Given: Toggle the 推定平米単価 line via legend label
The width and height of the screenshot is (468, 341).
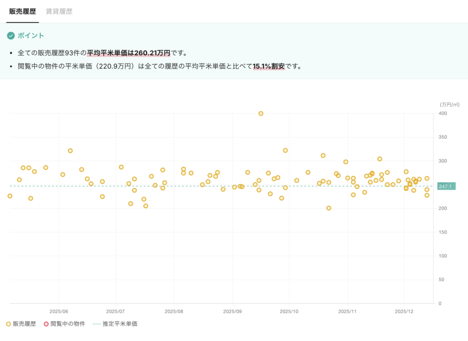Looking at the screenshot, I should 120,324.
